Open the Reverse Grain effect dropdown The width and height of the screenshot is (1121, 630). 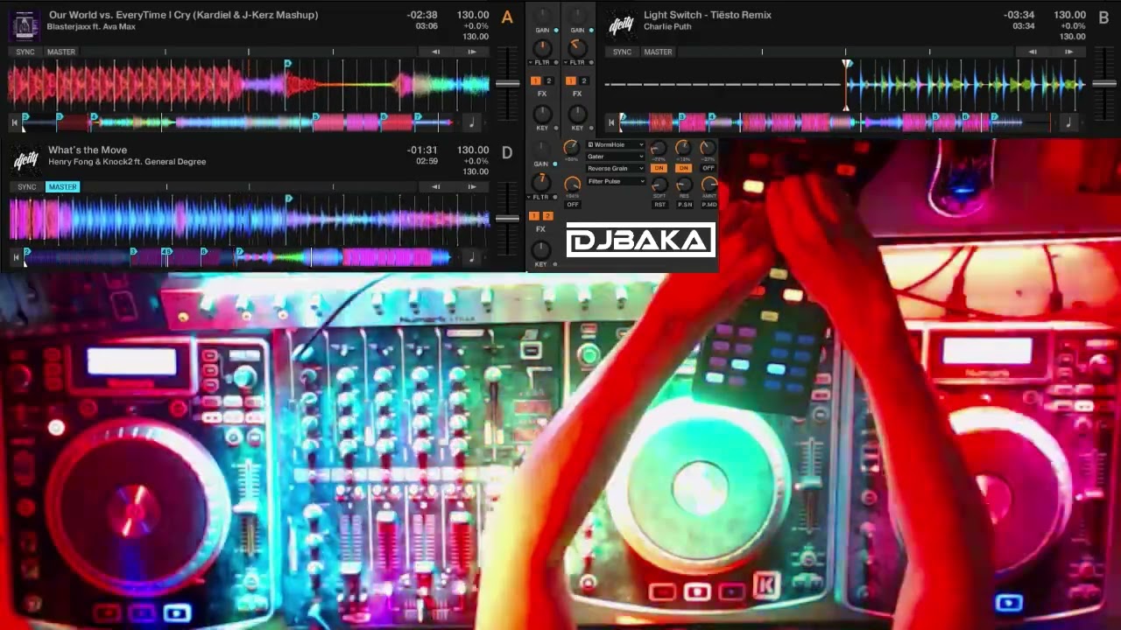[615, 168]
